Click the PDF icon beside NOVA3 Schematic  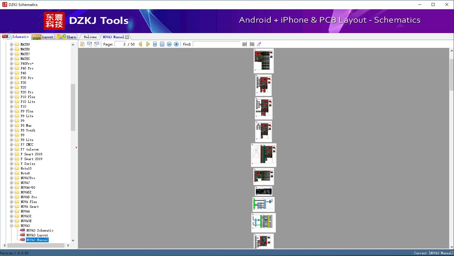(22, 230)
